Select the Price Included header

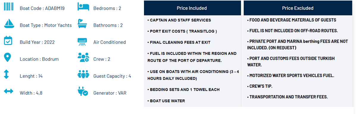192,8
